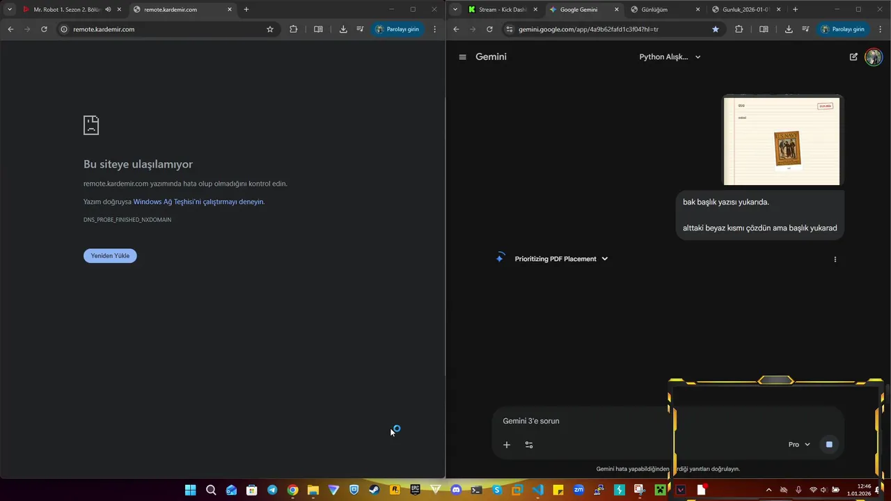This screenshot has height=501, width=891.
Task: Click the remote.kardemir.com address bar
Action: point(167,29)
